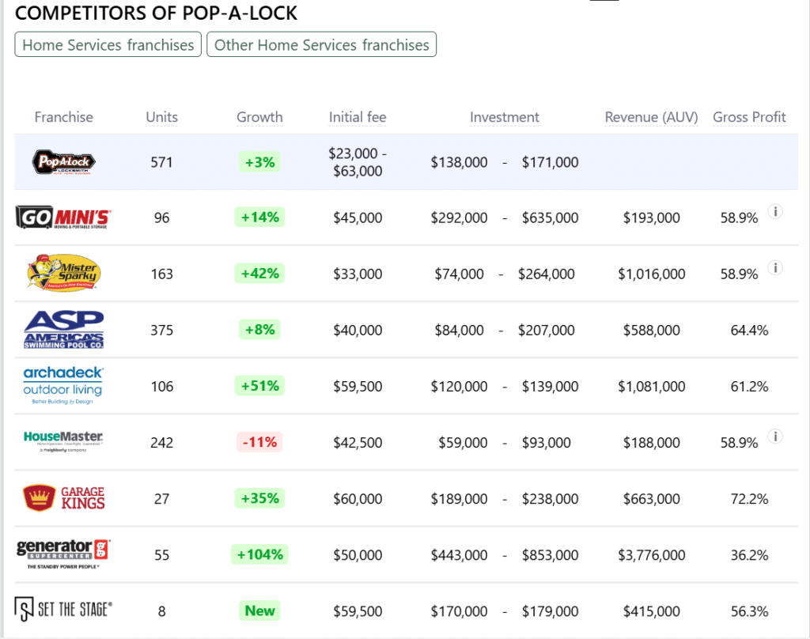Viewport: 810px width, 639px height.
Task: Click the $3,776,000 revenue value
Action: point(652,555)
